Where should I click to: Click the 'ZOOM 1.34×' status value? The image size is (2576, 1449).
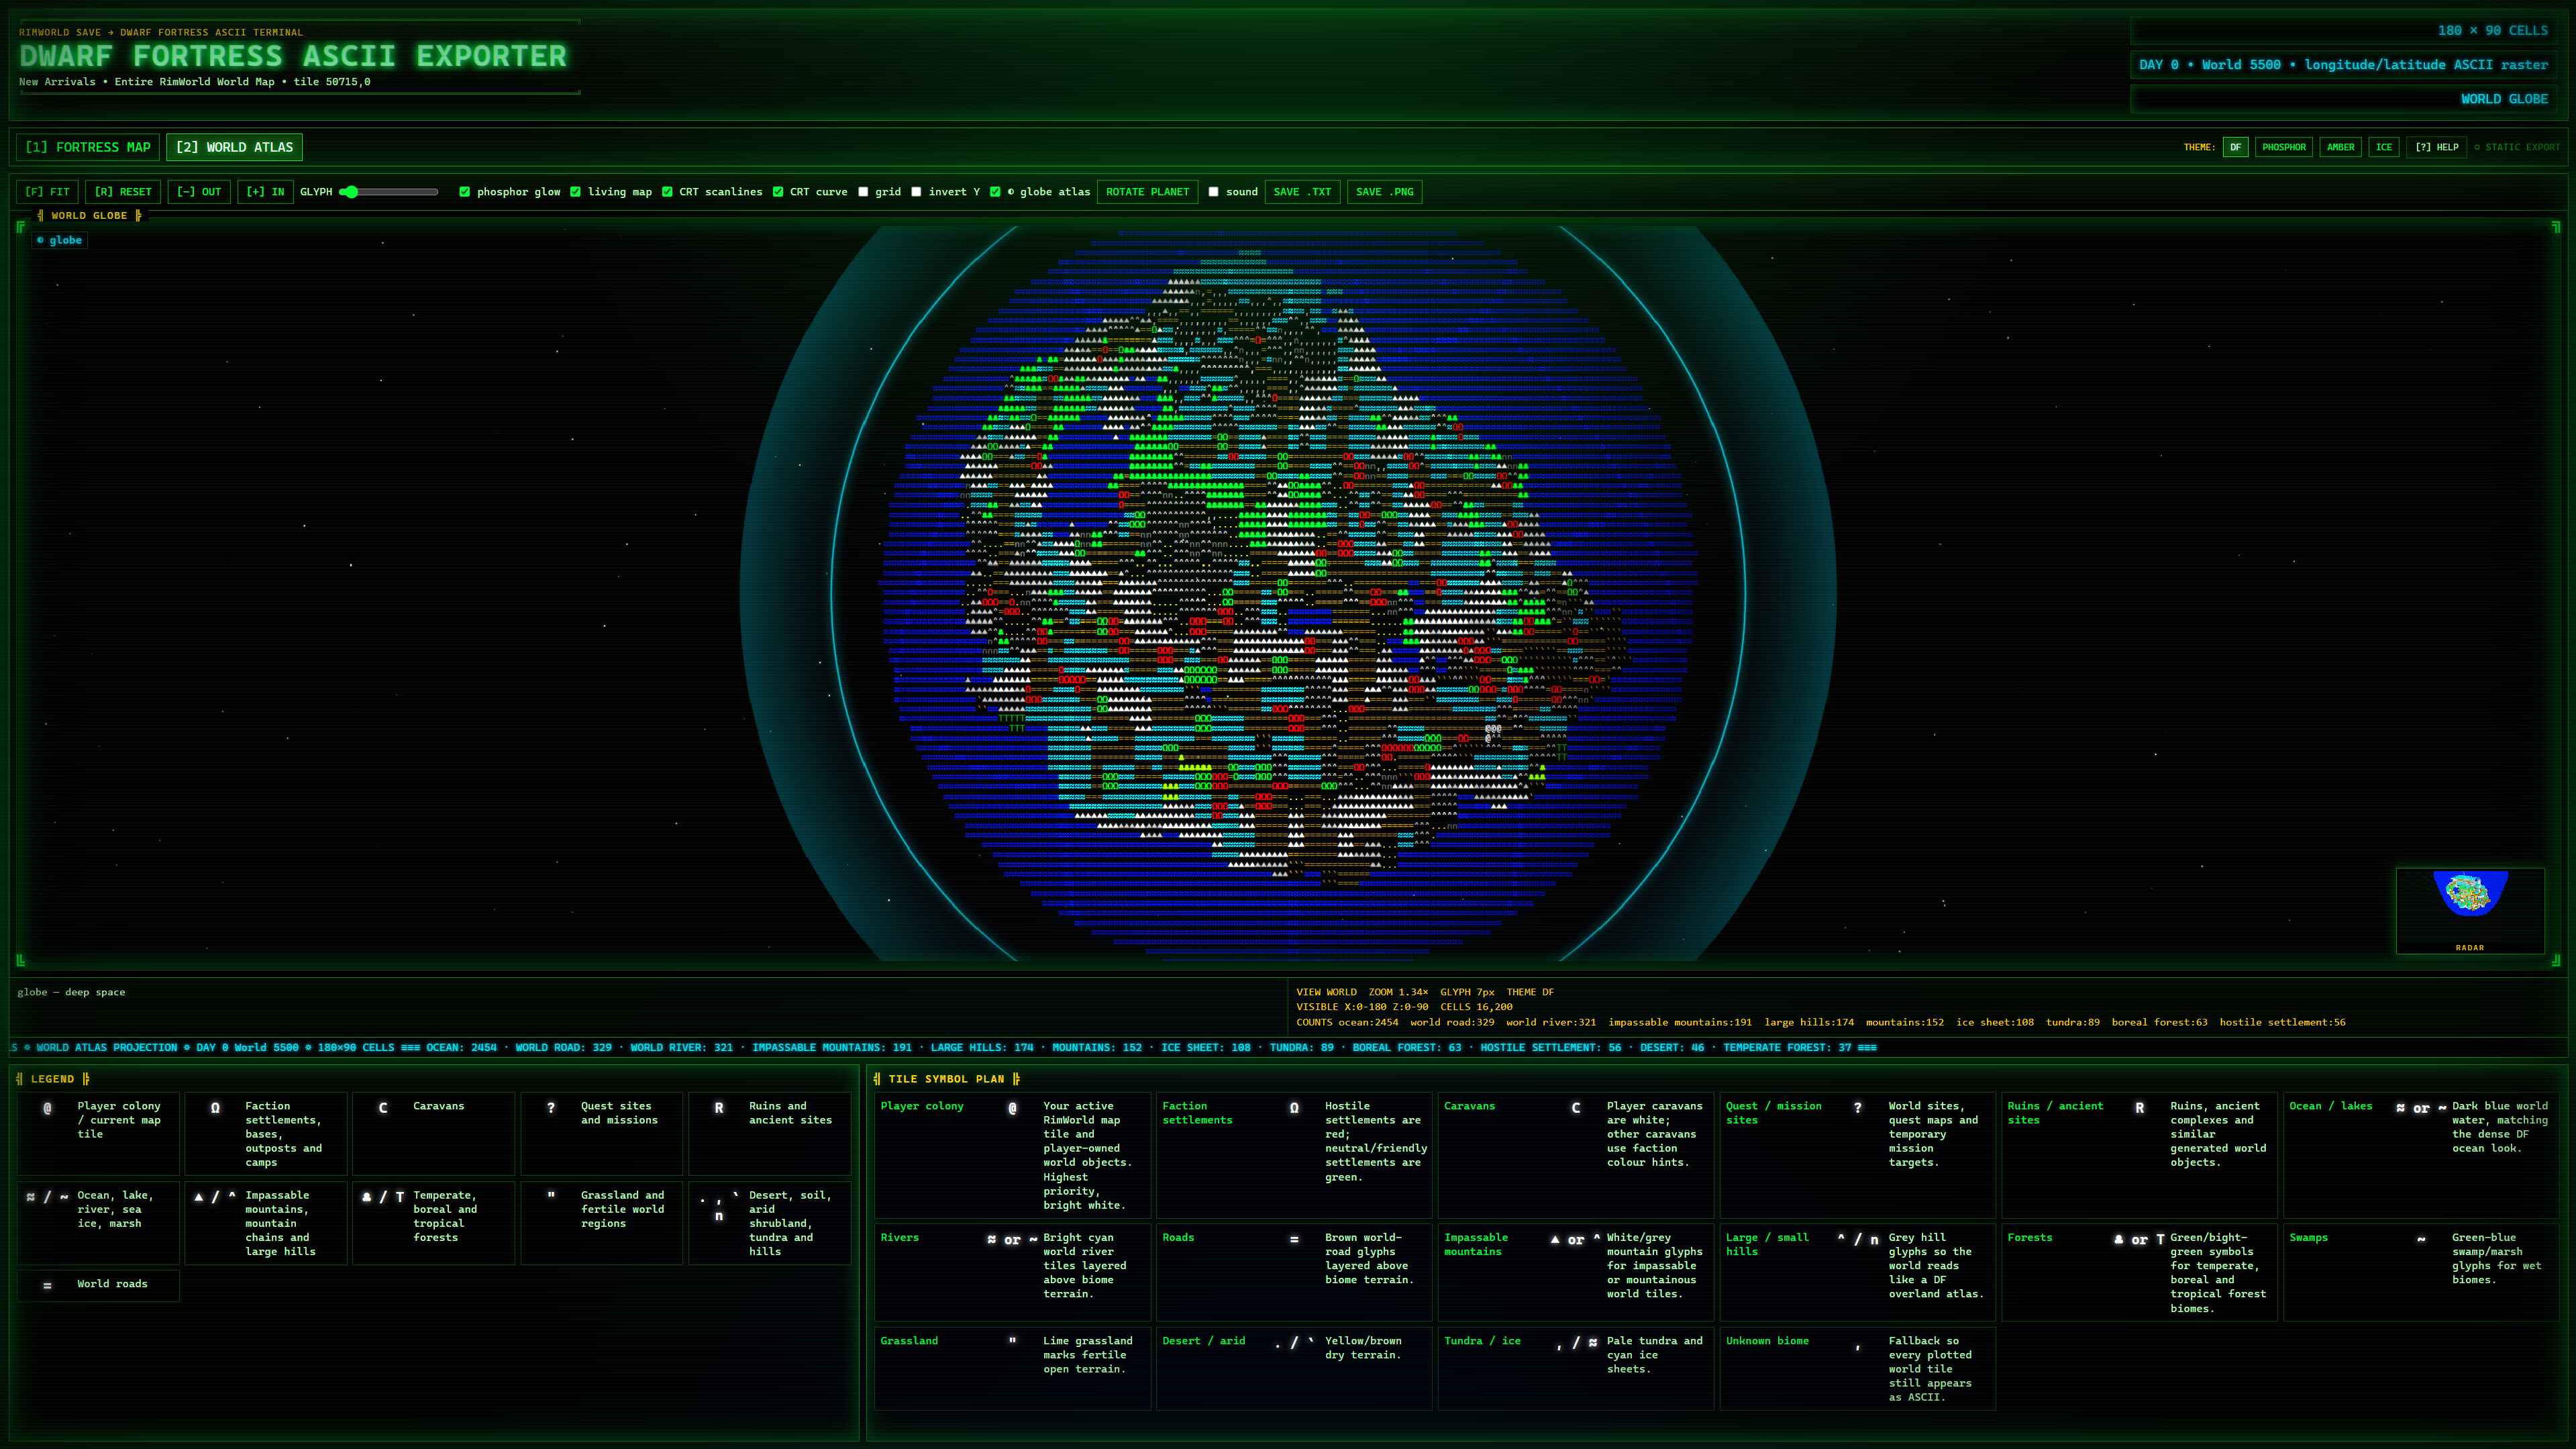pos(1398,992)
